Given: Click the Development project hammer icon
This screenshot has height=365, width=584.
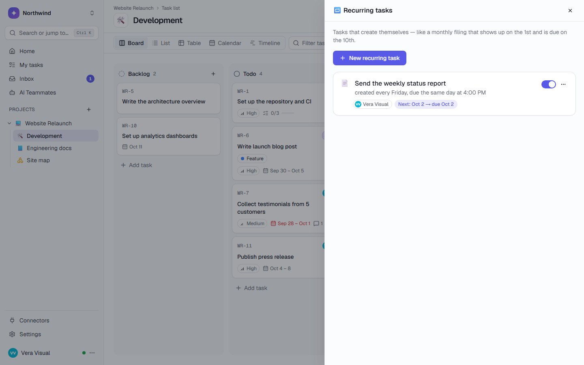Looking at the screenshot, I should [121, 20].
